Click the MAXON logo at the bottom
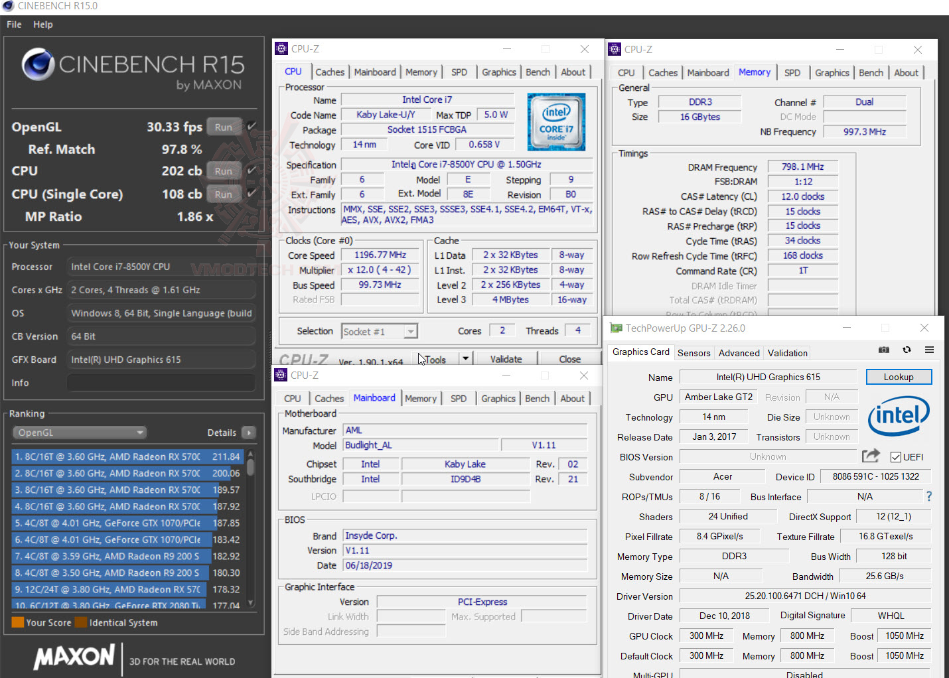The height and width of the screenshot is (678, 949). coord(74,657)
